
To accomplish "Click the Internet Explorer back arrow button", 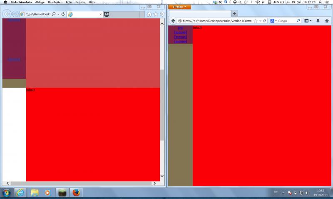I will (x=6, y=14).
